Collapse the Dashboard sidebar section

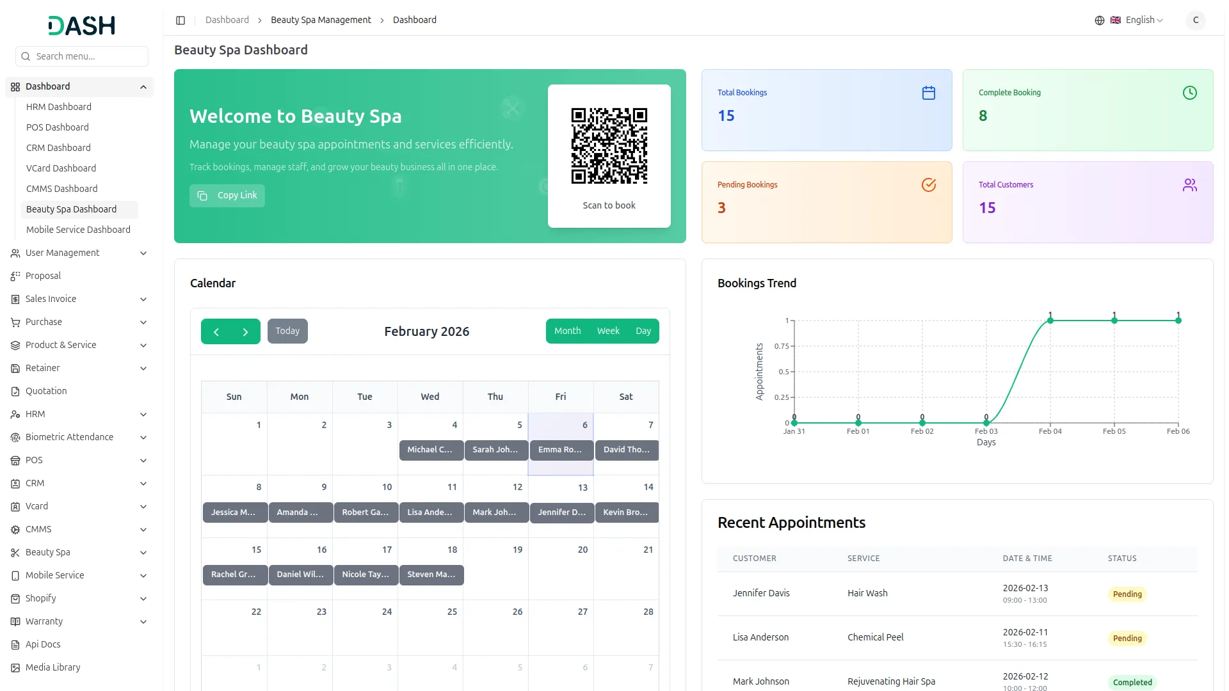pos(143,87)
